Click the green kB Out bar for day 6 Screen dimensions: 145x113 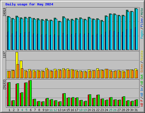(31, 93)
